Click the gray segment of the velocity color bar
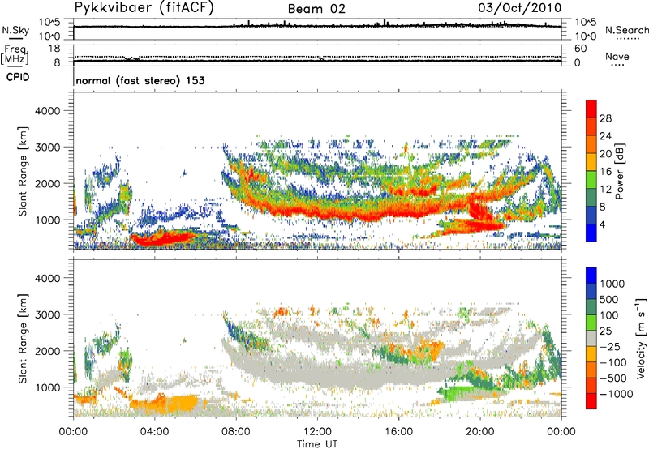The width and height of the screenshot is (649, 449). [x=591, y=338]
